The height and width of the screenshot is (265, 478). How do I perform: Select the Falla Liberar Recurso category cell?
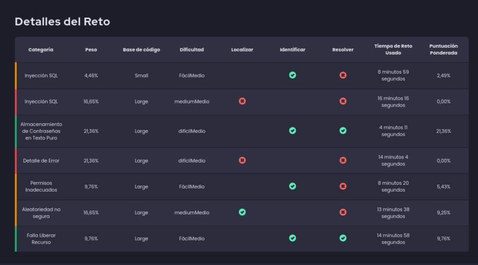41,239
